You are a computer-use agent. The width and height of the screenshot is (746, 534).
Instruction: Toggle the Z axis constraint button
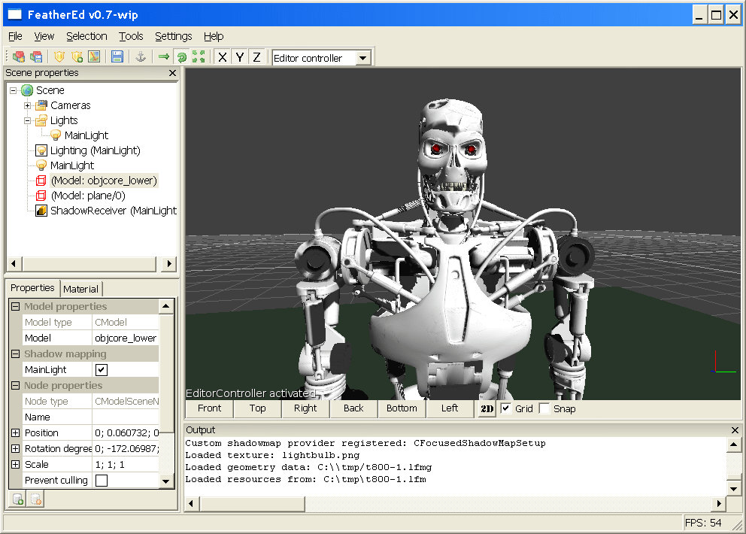pos(256,57)
